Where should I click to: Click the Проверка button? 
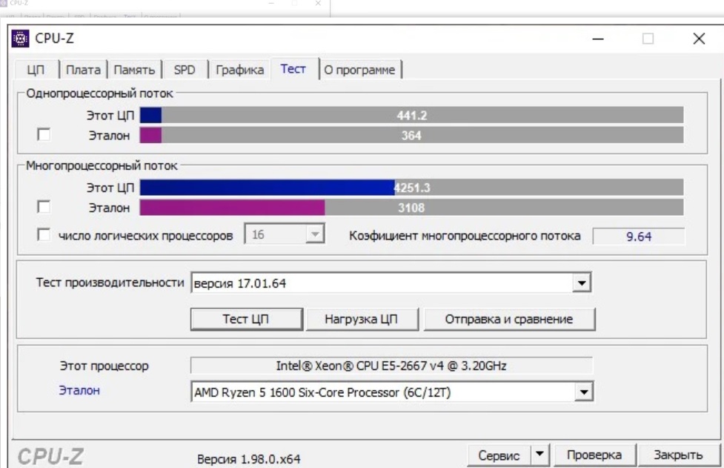[595, 455]
